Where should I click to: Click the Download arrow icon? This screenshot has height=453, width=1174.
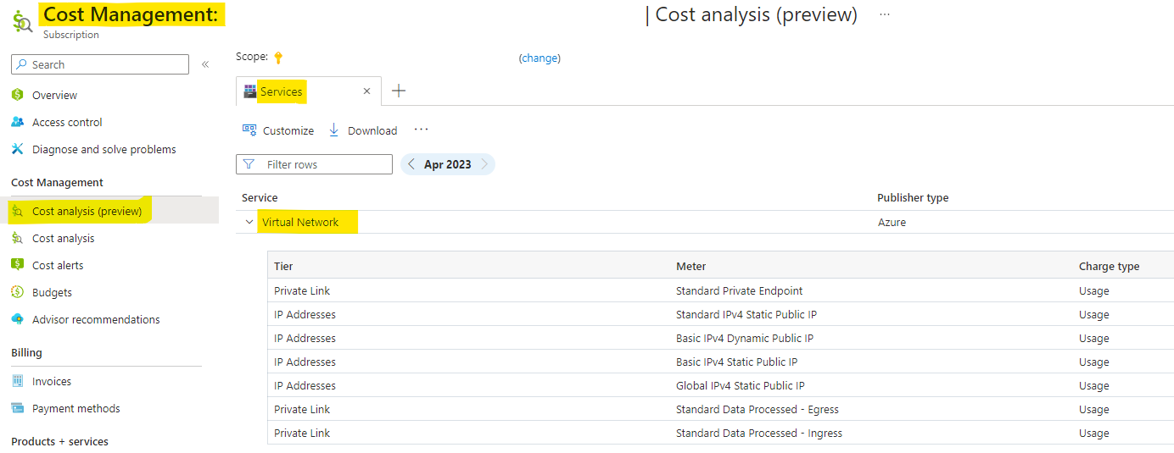click(334, 130)
